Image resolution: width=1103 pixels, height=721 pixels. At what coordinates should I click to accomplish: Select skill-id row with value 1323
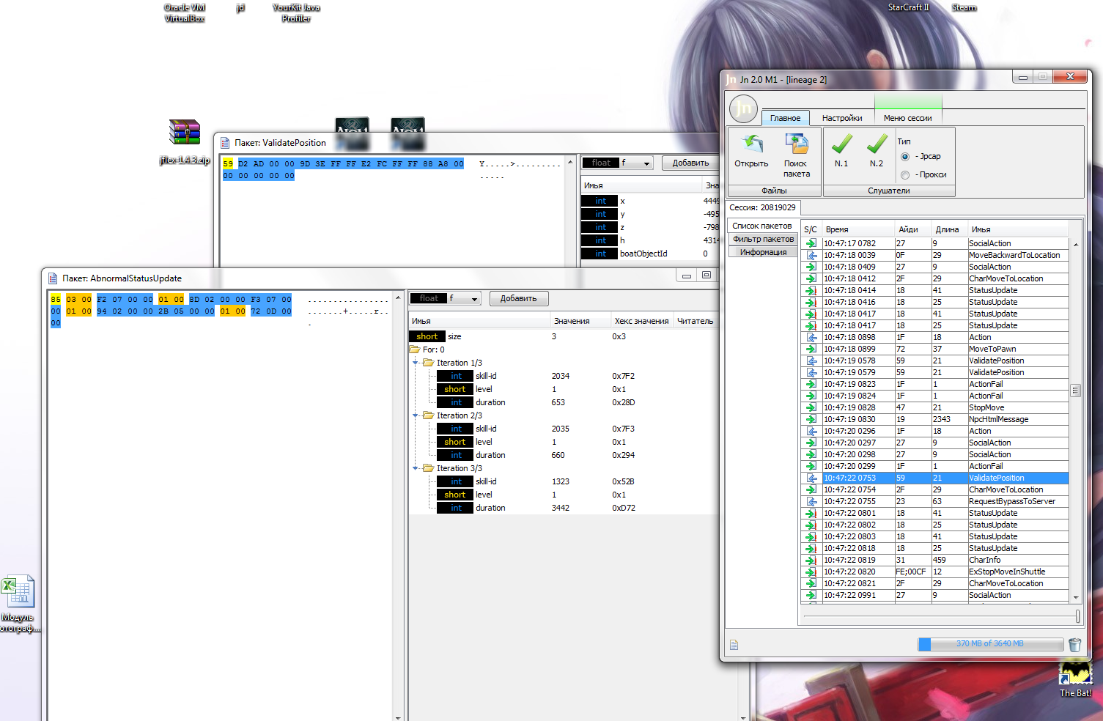(x=563, y=481)
